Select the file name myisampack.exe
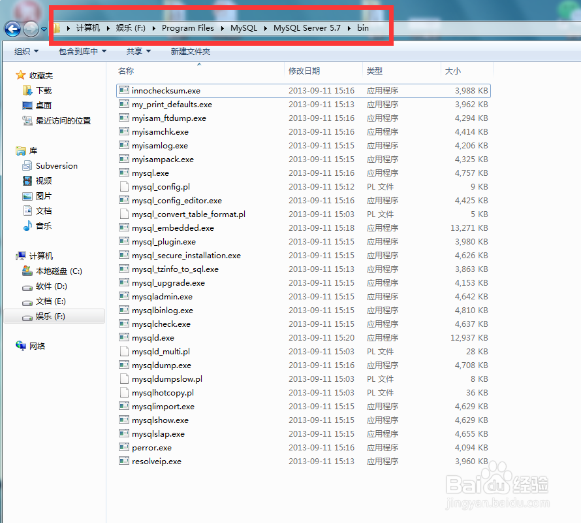Viewport: 581px width, 523px height. 163,160
